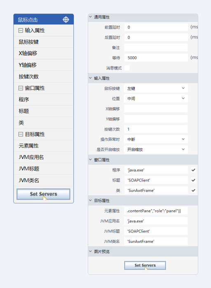Collapse the 输入属性 tree node in left panel
This screenshot has height=288, width=211.
click(21, 30)
